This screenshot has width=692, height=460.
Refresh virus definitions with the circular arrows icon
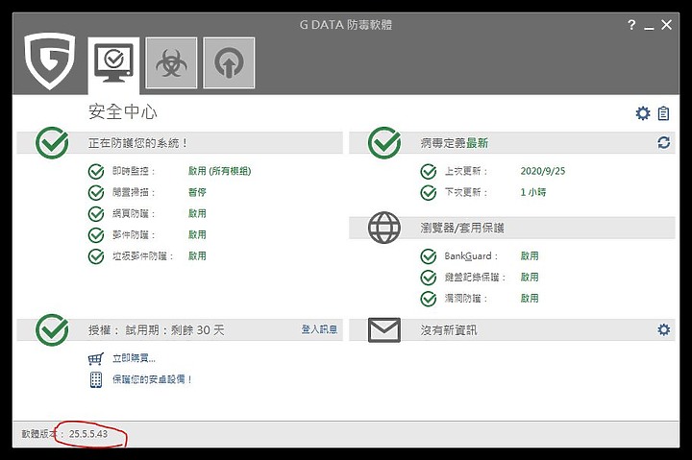[663, 143]
